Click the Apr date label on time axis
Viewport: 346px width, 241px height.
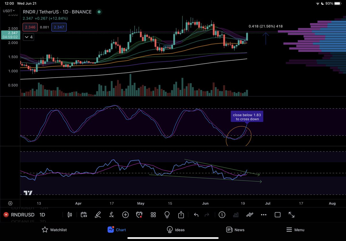[x=78, y=203]
